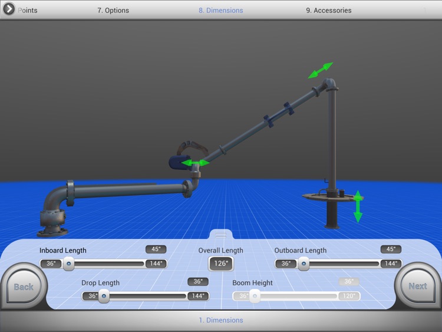
Task: Open the 1. Dimensions bottom bar link
Action: click(x=221, y=320)
